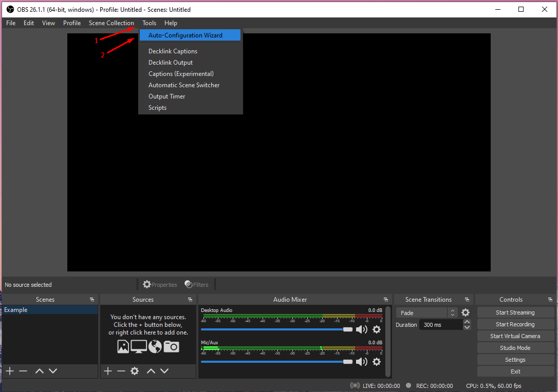
Task: Select Auto-Configuration Wizard
Action: tap(190, 35)
